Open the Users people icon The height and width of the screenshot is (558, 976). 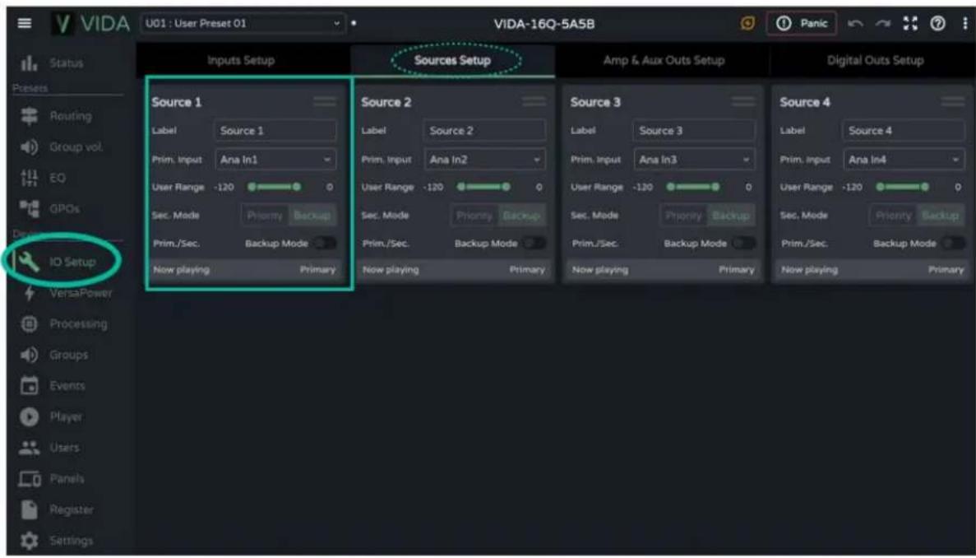29,447
